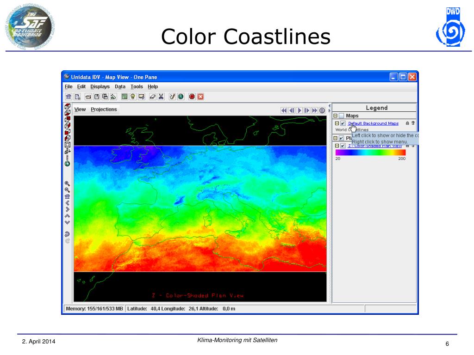Click the flat square frame viewpoint icon
The image size is (474, 355).
coord(68,145)
